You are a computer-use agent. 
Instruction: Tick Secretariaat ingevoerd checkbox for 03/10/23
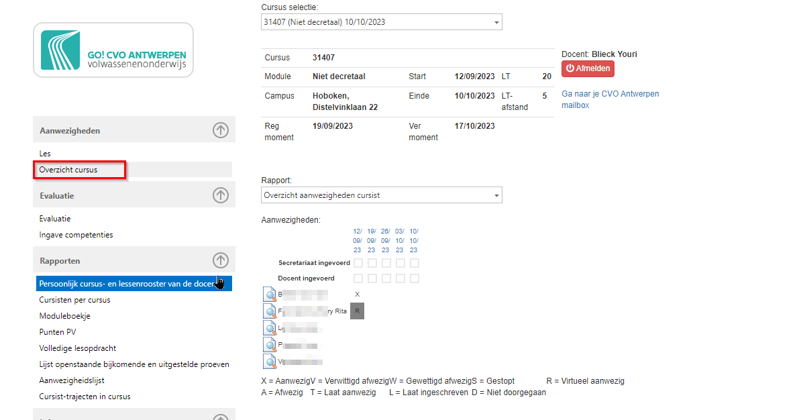(400, 263)
